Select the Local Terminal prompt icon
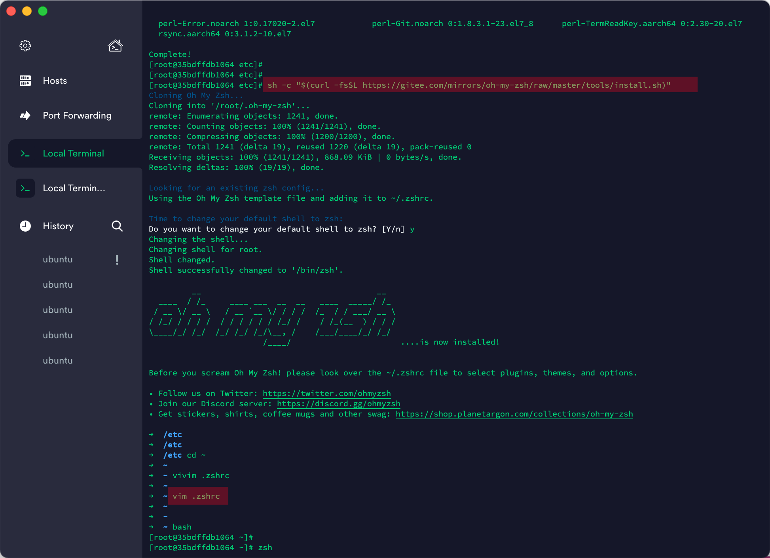Viewport: 770px width, 558px height. pyautogui.click(x=25, y=153)
